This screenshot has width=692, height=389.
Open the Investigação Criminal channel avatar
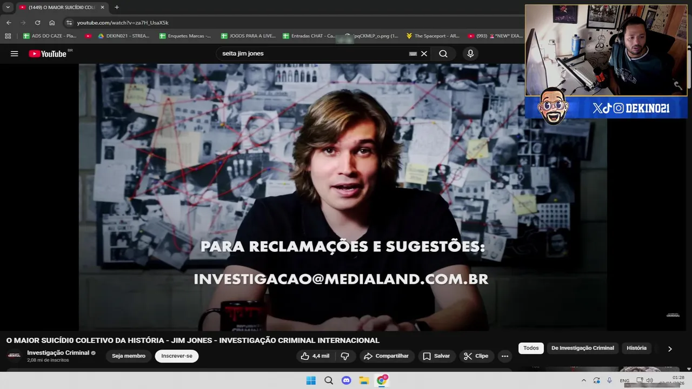14,356
